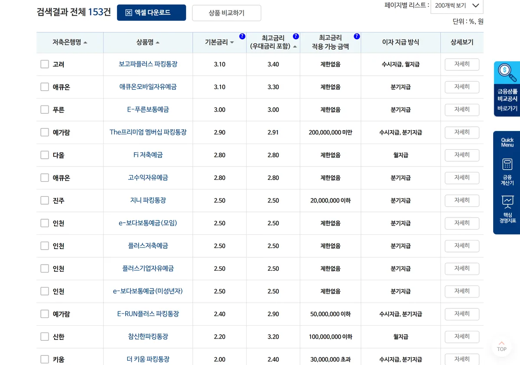Viewport: 520px width, 365px height.
Task: Click the 이자 지급 방식 column header
Action: coord(400,42)
